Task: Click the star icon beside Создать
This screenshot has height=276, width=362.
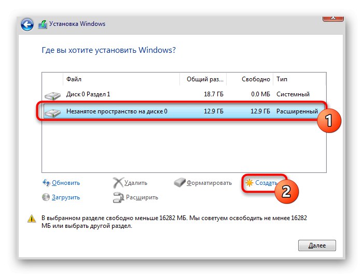Action: (x=249, y=183)
